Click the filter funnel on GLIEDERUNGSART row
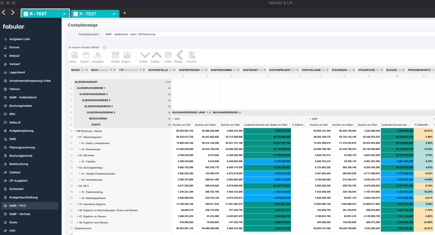This screenshot has width=435, height=235. (x=166, y=82)
